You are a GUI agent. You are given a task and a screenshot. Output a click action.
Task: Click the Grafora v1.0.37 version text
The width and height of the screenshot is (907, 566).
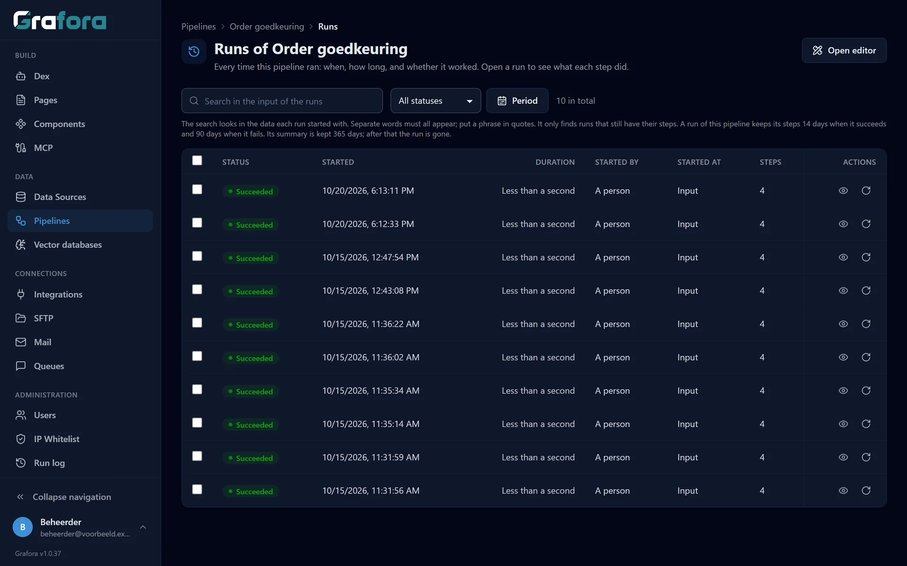(x=38, y=553)
